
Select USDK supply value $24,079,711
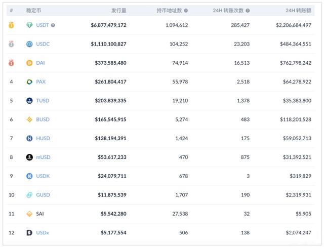[112, 176]
